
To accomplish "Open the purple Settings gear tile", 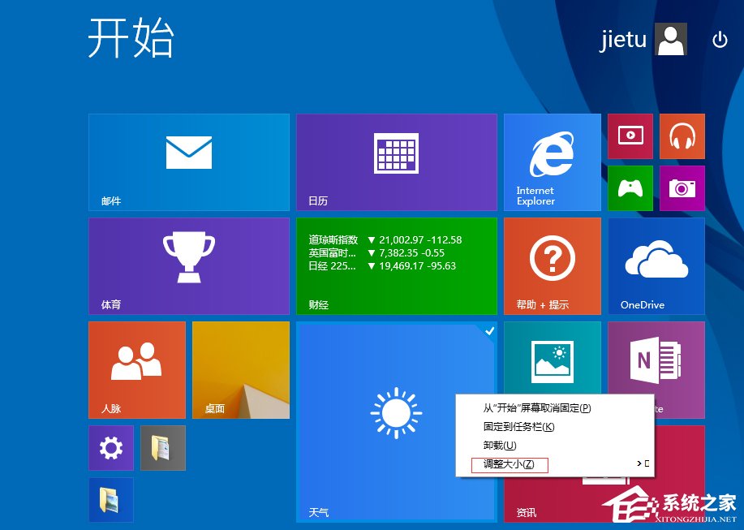I will point(110,447).
